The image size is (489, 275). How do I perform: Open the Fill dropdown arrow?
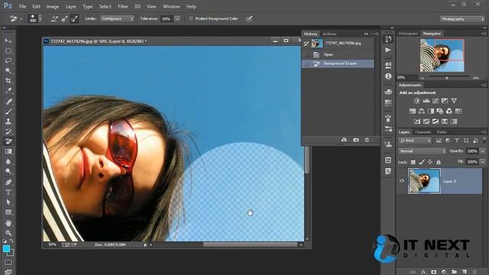click(483, 162)
